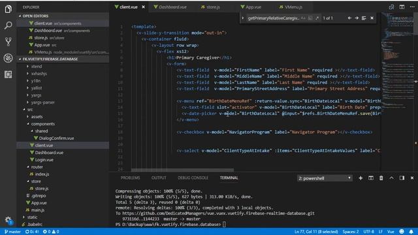Open the Search view in activity bar

[8, 25]
